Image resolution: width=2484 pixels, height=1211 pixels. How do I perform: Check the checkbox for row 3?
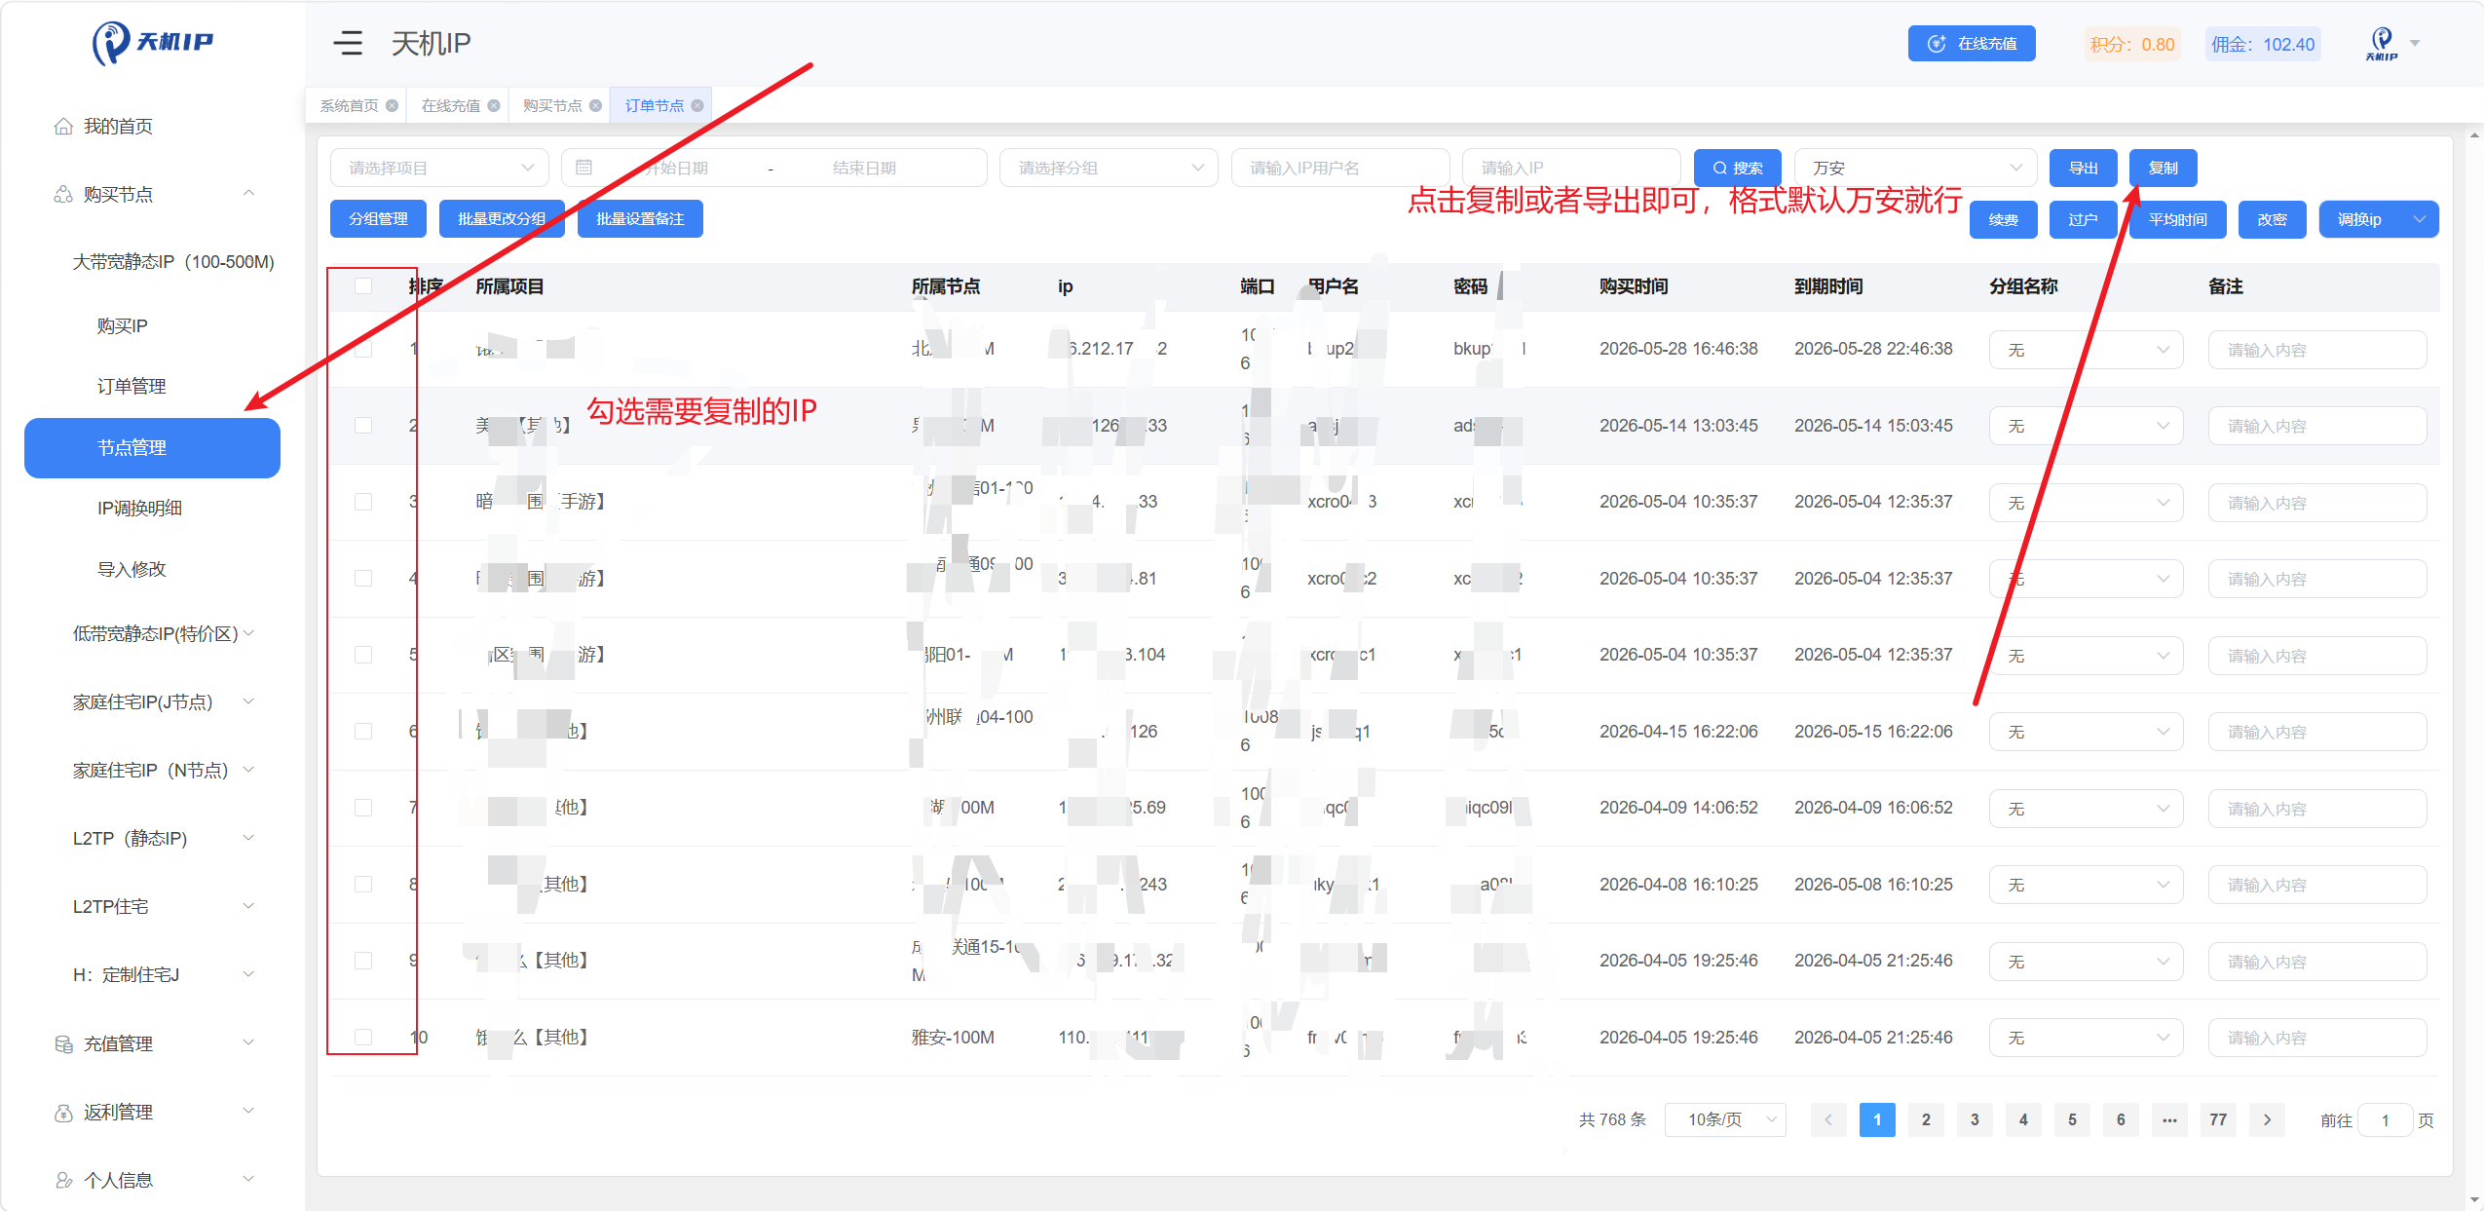point(363,502)
